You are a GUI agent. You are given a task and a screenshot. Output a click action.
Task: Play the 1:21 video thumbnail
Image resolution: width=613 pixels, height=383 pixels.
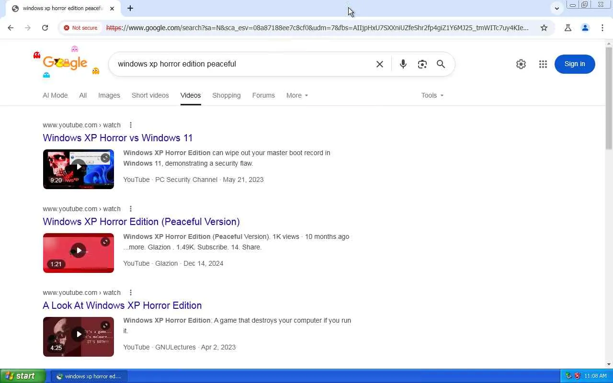pos(79,253)
